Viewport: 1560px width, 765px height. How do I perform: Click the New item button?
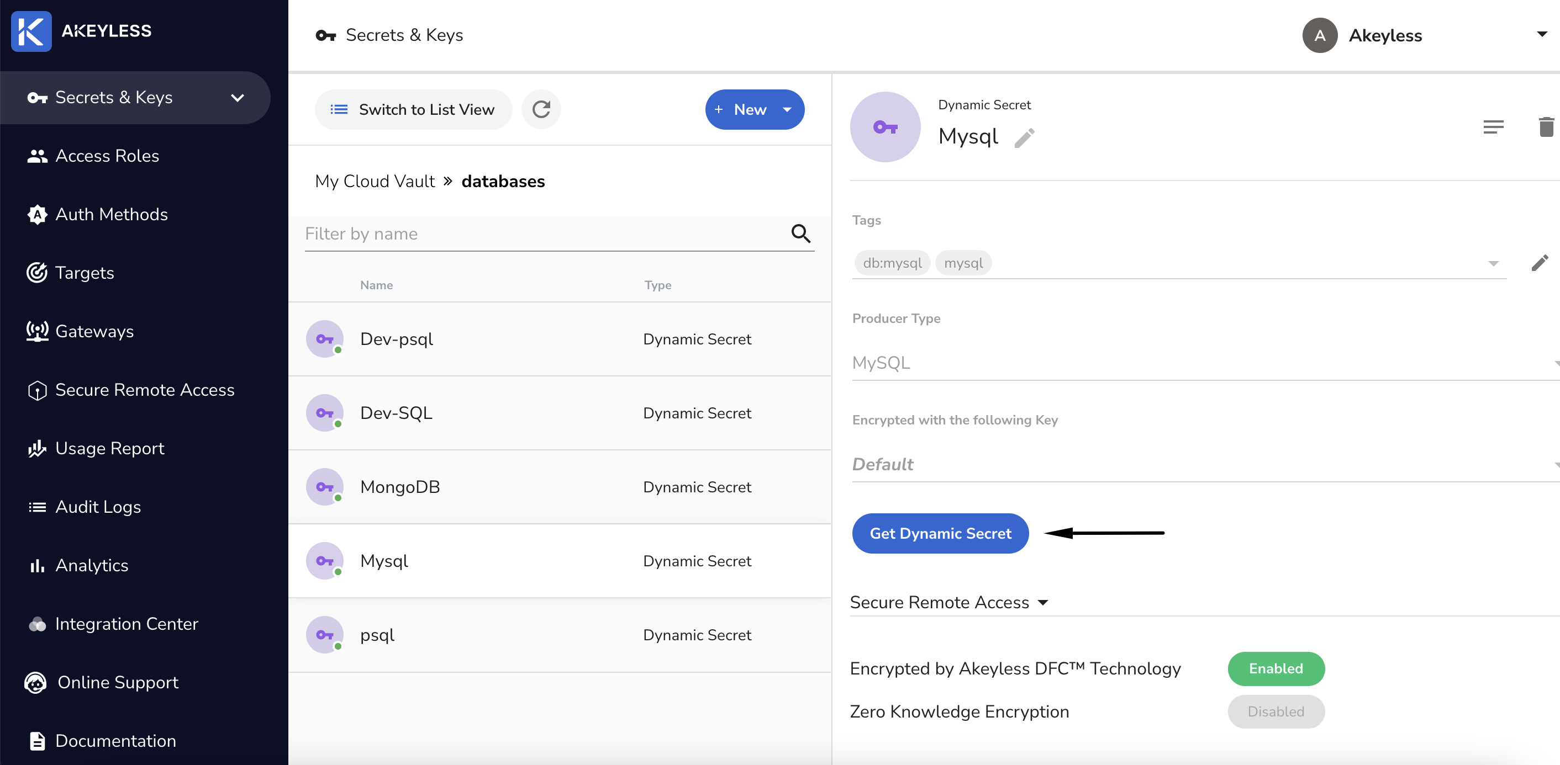pyautogui.click(x=755, y=109)
